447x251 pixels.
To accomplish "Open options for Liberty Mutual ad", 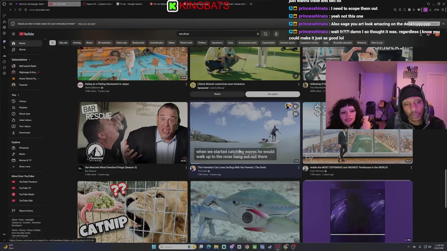I will coord(299,84).
